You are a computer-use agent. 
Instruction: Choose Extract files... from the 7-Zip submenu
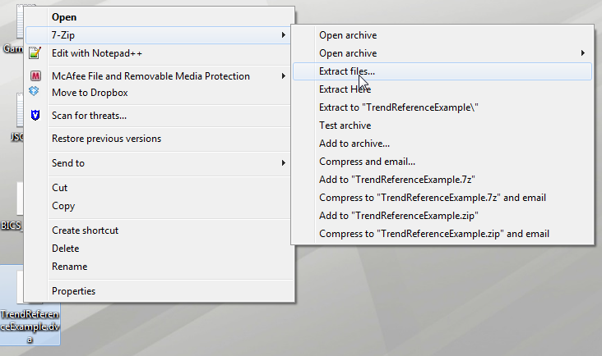pos(346,71)
